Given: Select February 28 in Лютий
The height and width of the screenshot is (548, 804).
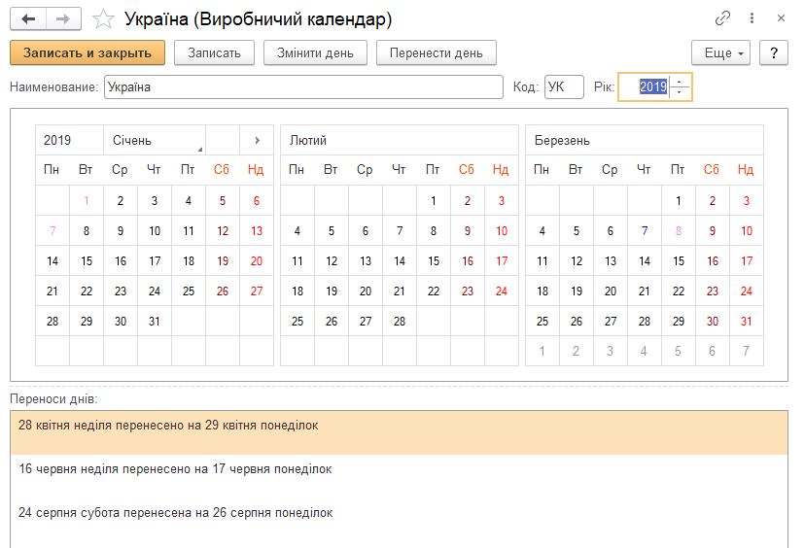Looking at the screenshot, I should click(400, 322).
